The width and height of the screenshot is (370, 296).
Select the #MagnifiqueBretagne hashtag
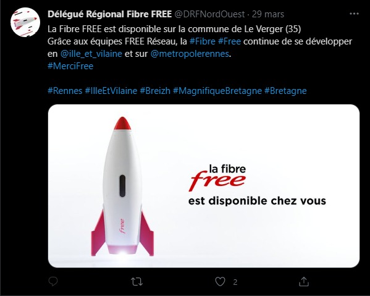point(217,91)
